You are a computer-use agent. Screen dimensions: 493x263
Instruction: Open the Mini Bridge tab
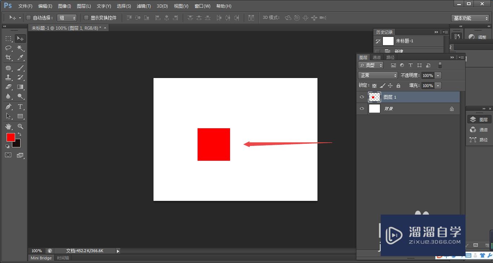pos(41,258)
